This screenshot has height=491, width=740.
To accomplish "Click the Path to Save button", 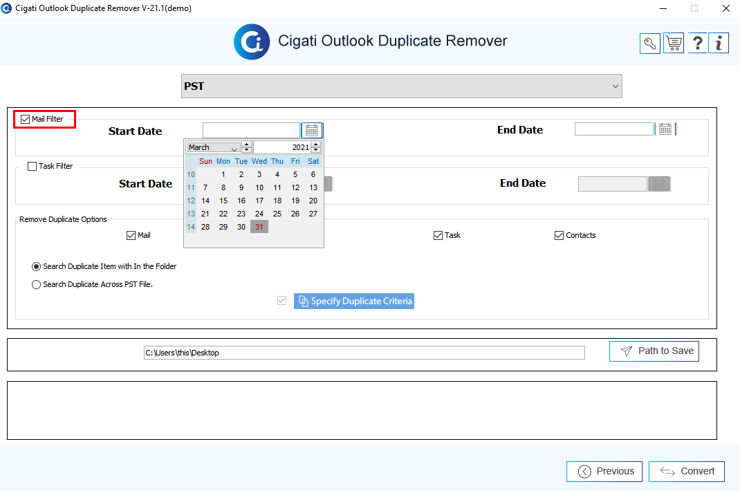I will tap(654, 351).
